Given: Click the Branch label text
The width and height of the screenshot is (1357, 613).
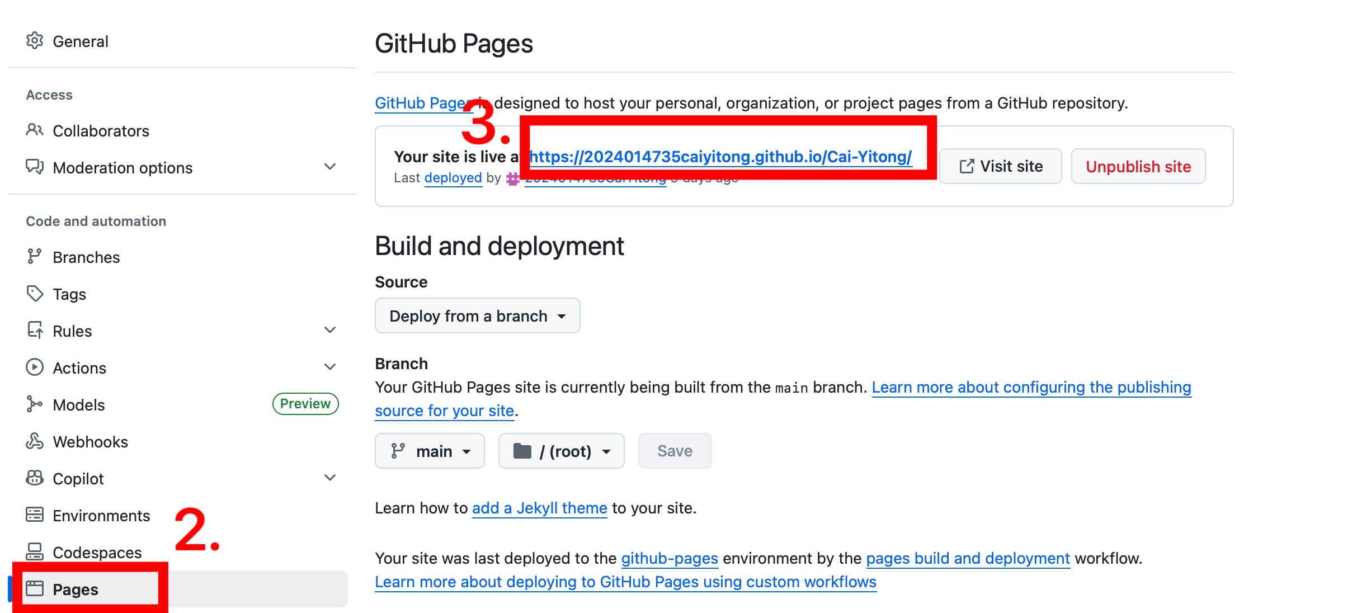Looking at the screenshot, I should [401, 364].
